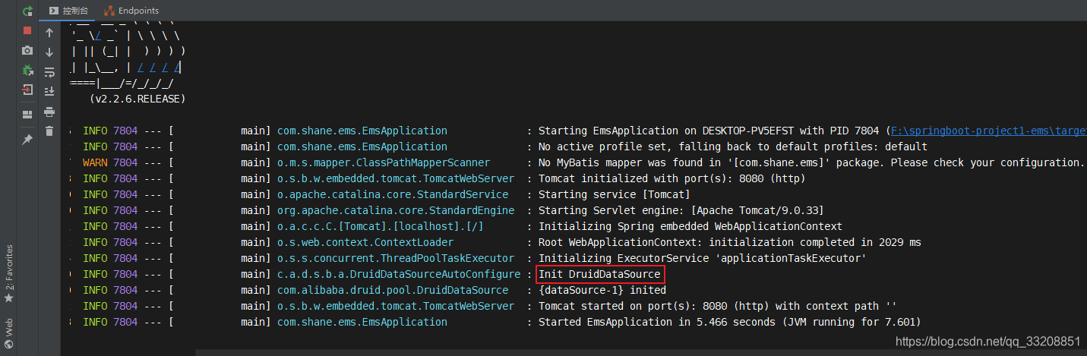Click the blue slashes in Spring banner
Image resolution: width=1087 pixels, height=356 pixels.
pos(158,67)
